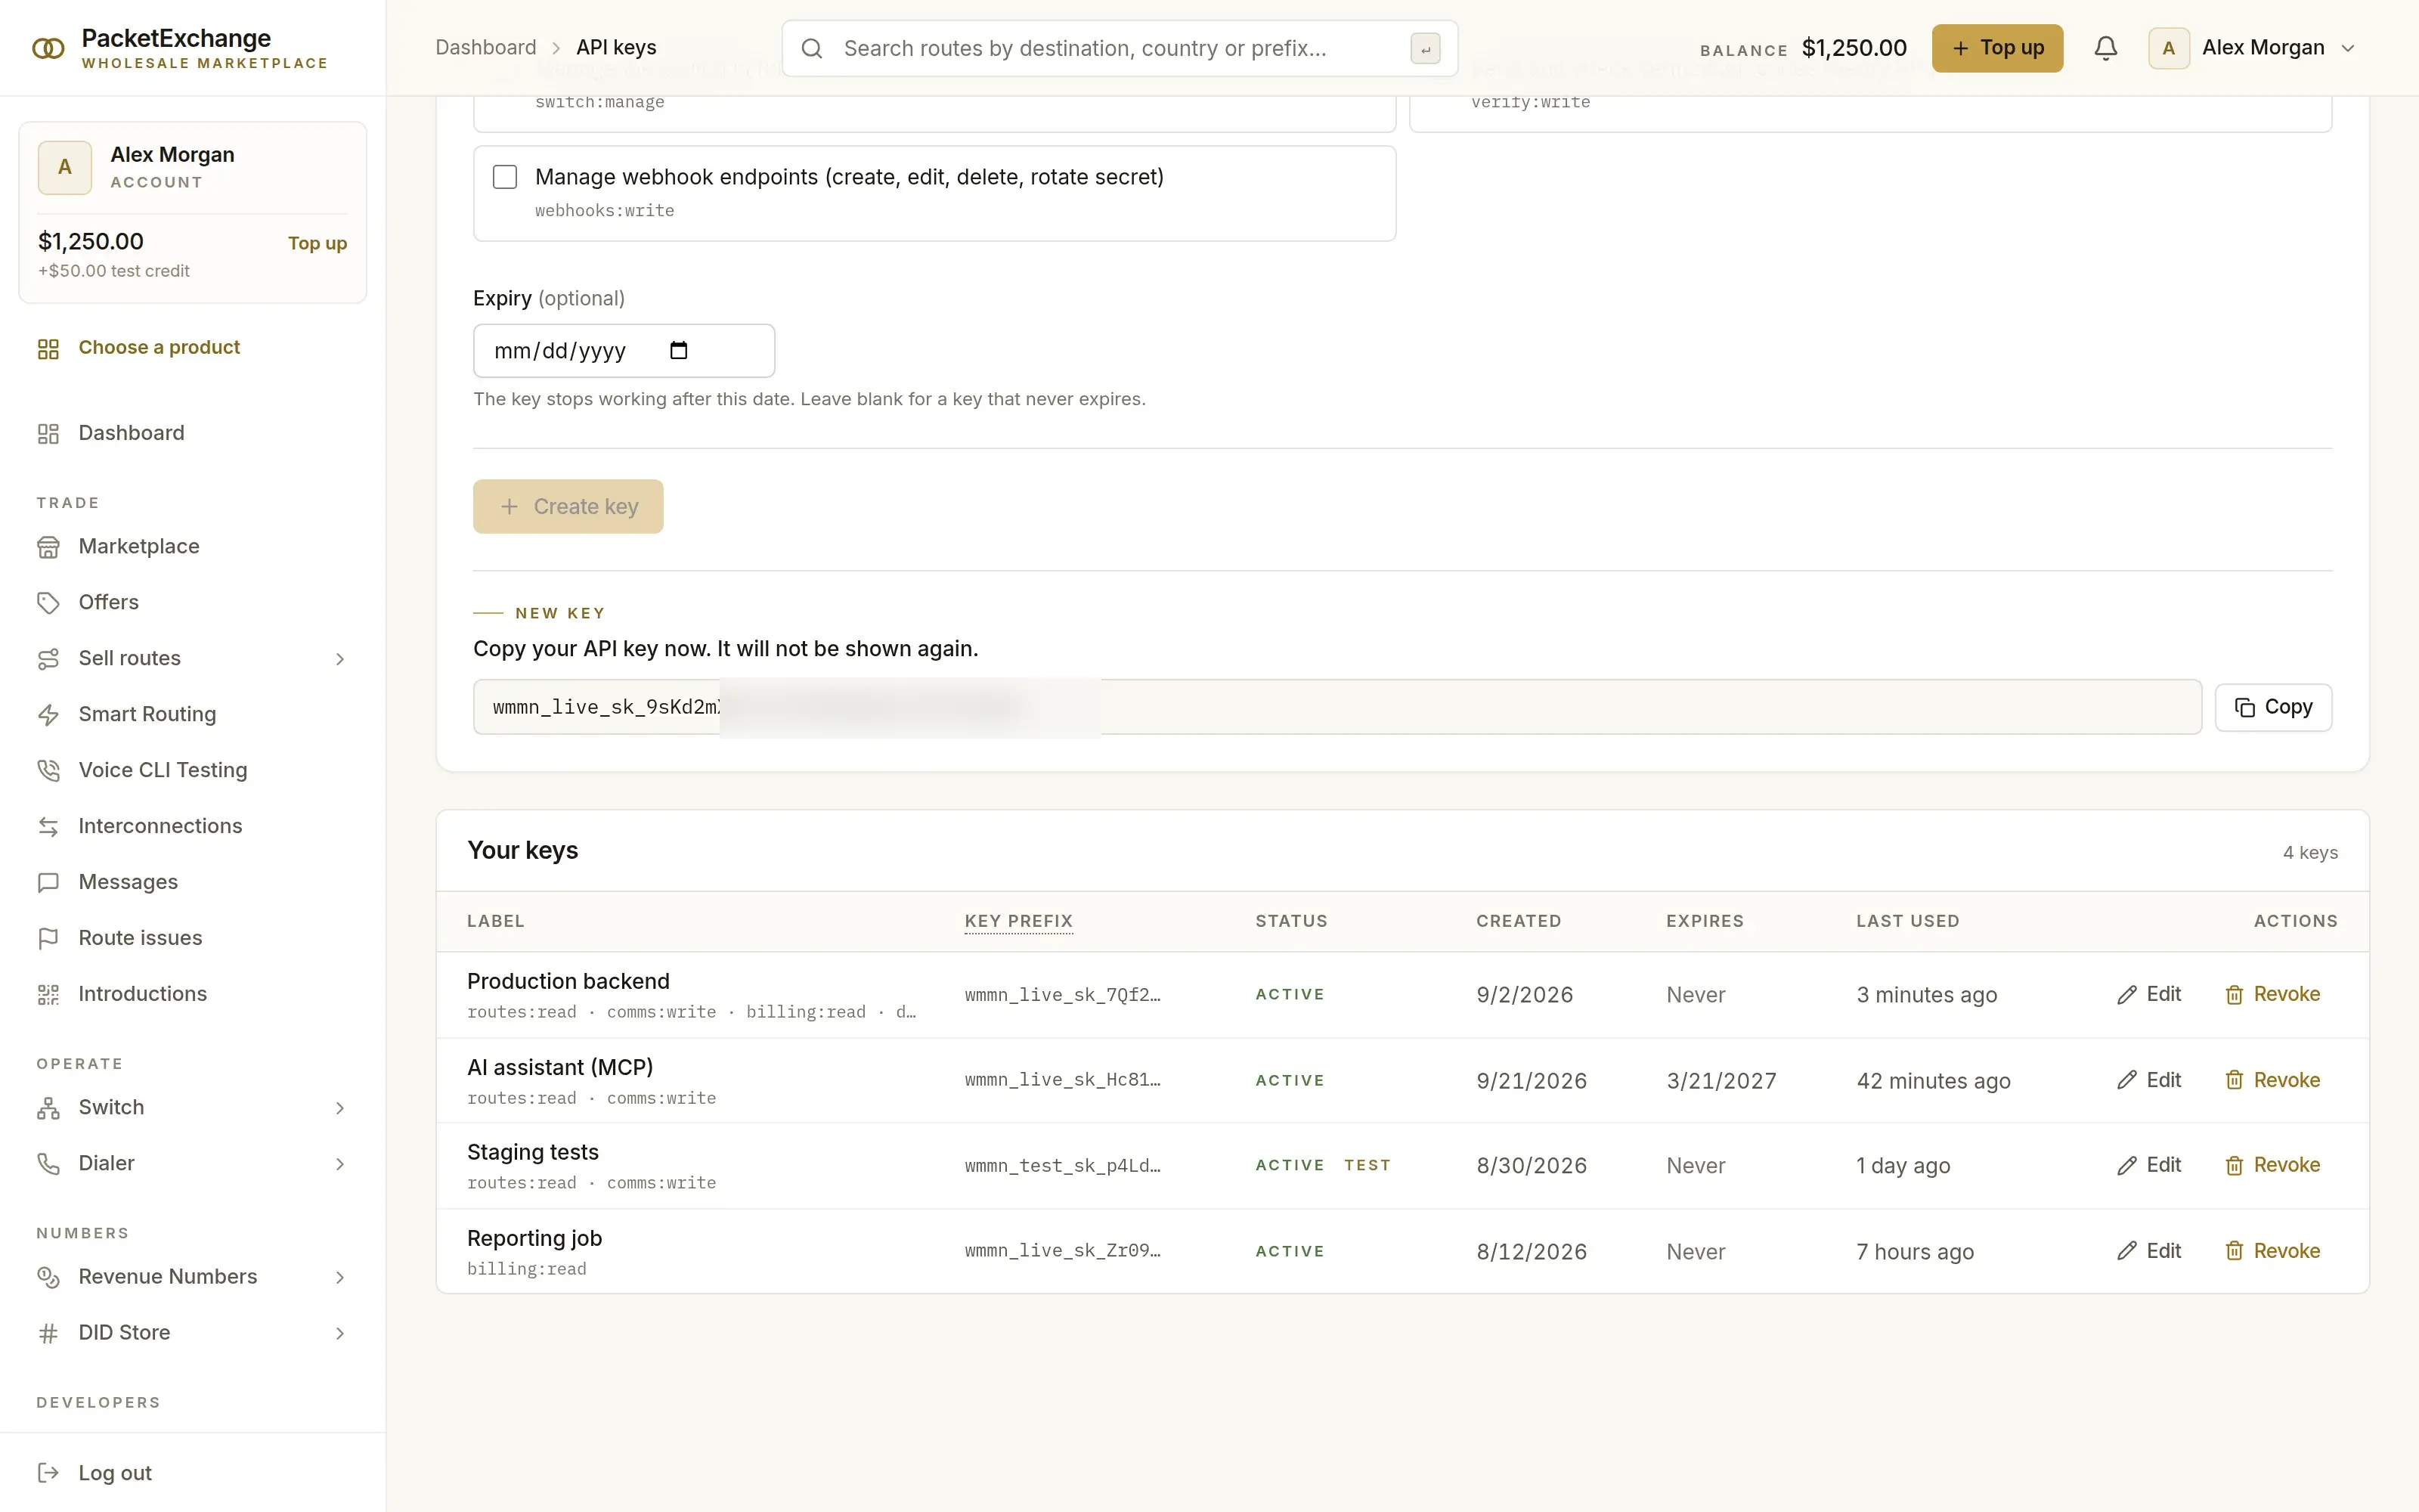The width and height of the screenshot is (2419, 1512).
Task: Enable the Manage webhook endpoints checkbox
Action: 505,177
